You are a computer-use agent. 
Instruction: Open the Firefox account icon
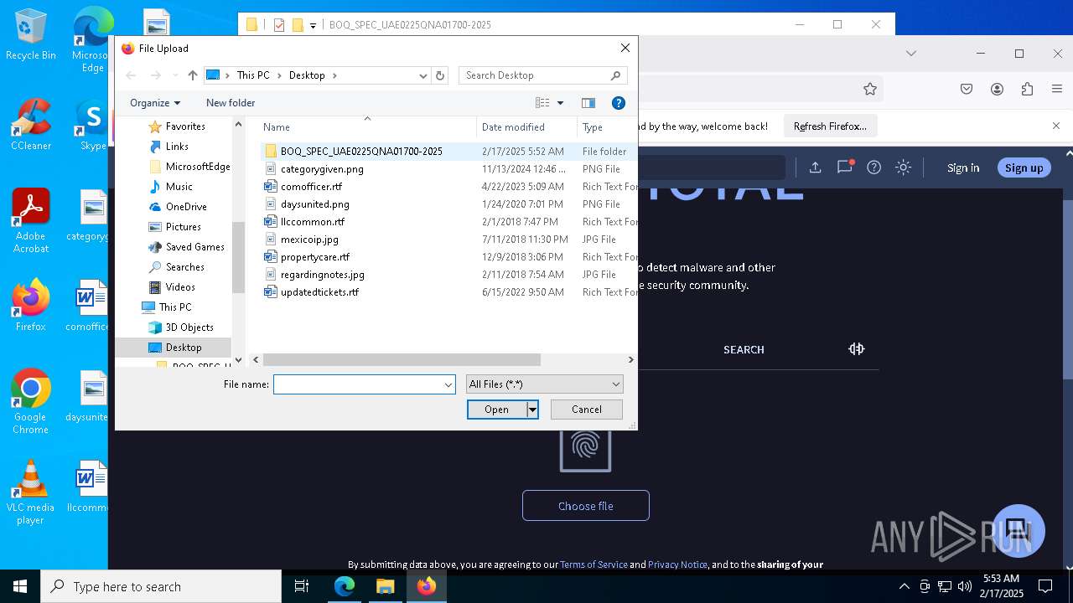coord(997,89)
